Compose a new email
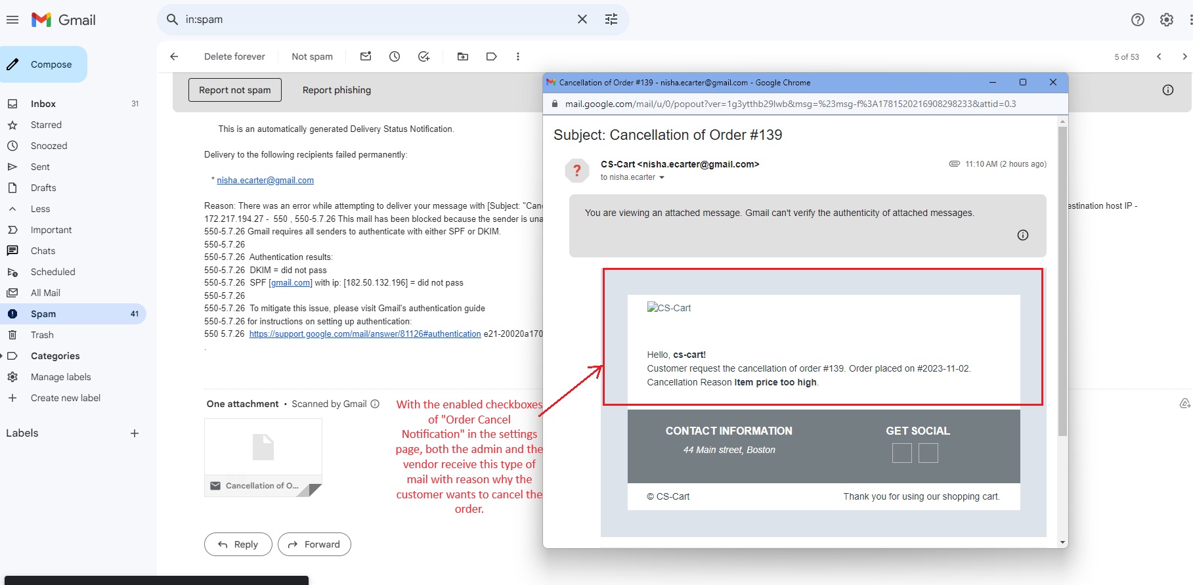This screenshot has width=1193, height=585. (x=42, y=64)
